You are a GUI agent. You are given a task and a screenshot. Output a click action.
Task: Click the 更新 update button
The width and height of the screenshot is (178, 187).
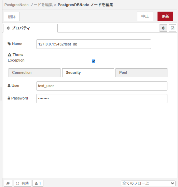point(165,16)
